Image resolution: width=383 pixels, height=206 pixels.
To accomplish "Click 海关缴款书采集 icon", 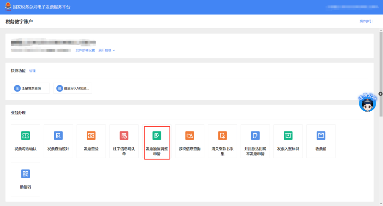I will point(222,136).
